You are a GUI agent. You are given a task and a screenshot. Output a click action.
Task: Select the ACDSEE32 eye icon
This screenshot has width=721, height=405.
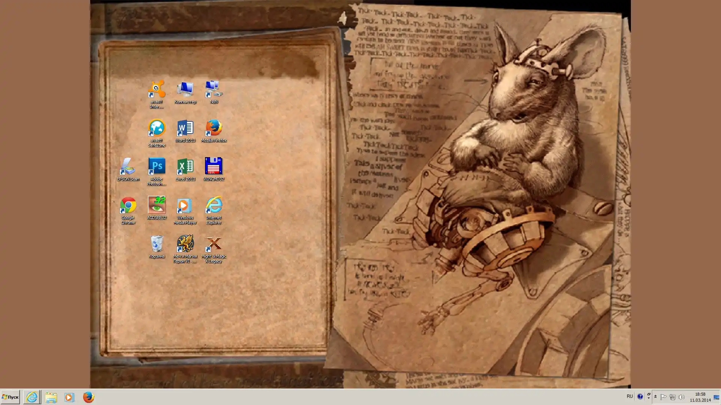pos(157,205)
